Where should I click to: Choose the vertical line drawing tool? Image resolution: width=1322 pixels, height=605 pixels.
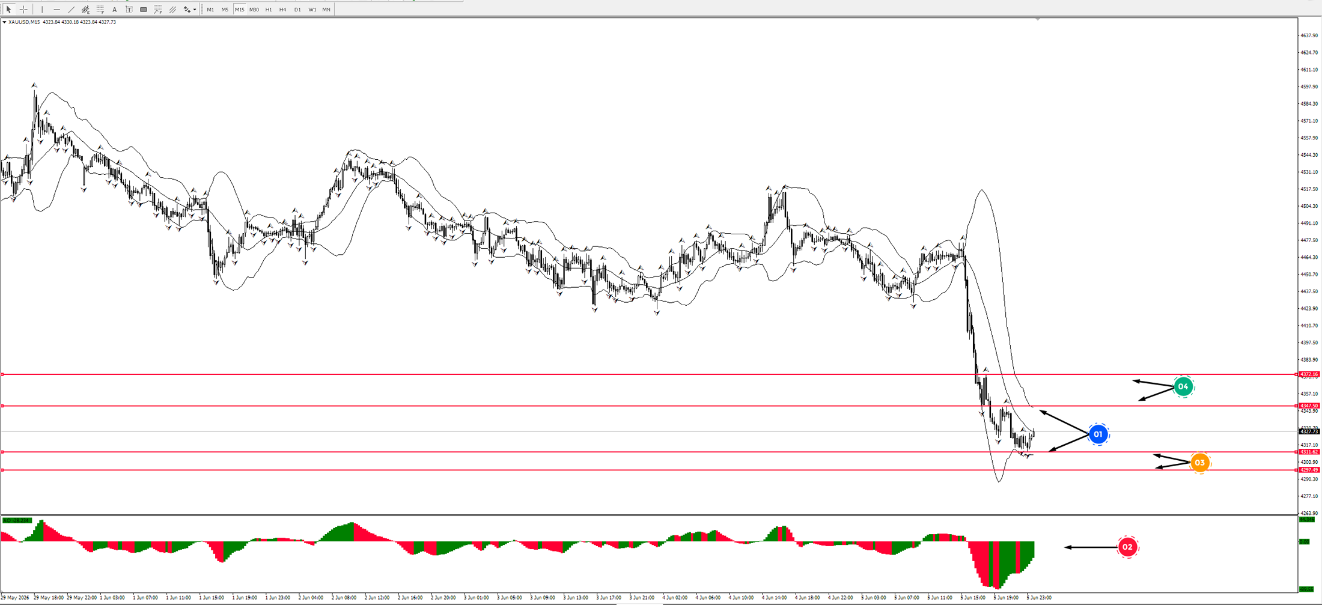coord(42,10)
